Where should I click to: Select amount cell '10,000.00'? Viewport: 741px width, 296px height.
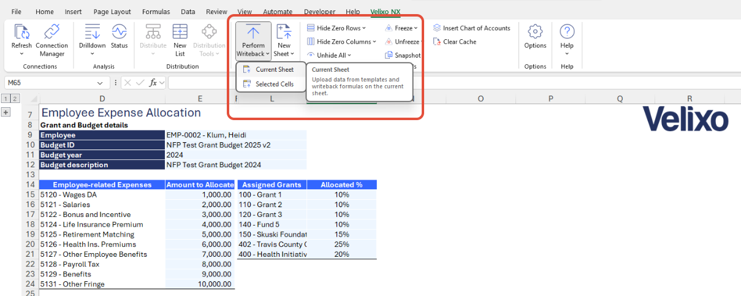click(200, 284)
